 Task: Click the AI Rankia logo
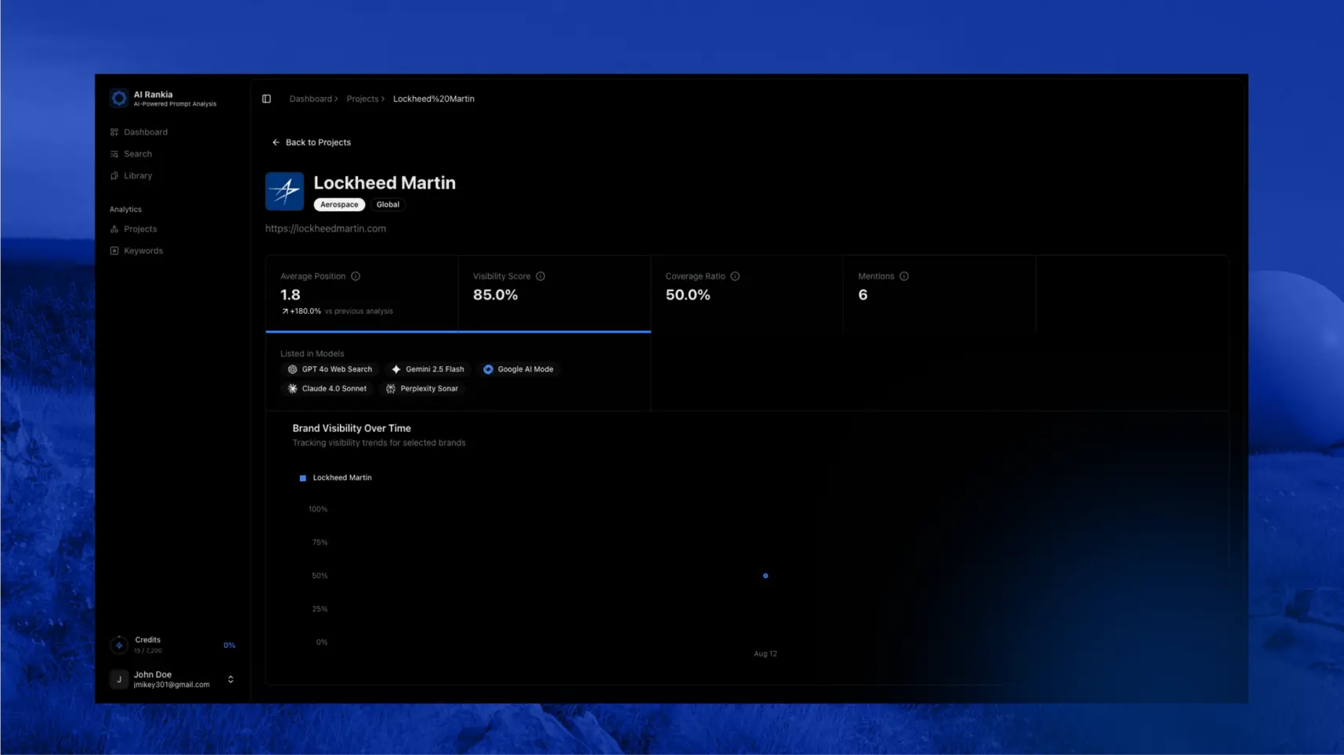click(x=119, y=98)
